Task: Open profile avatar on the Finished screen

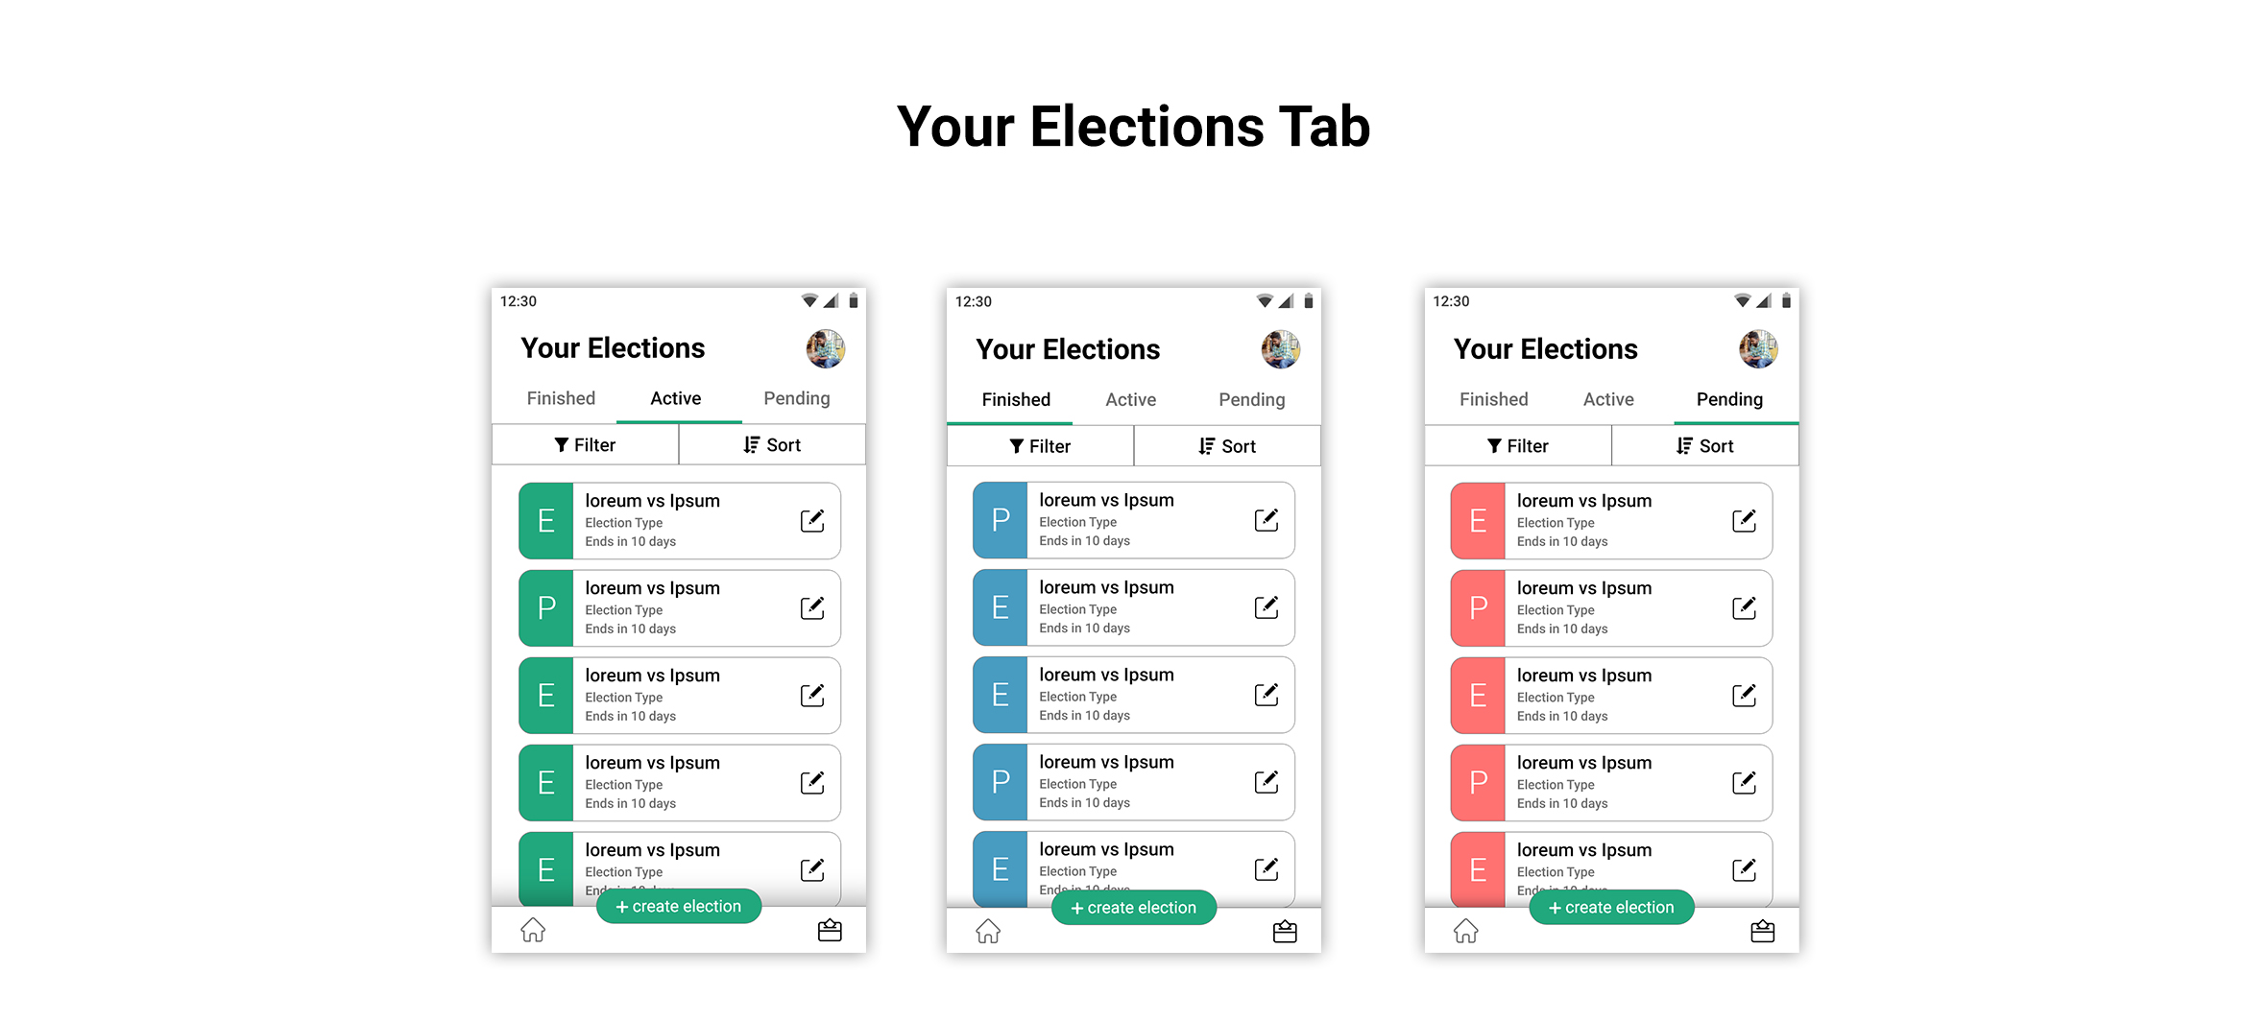Action: pyautogui.click(x=1280, y=349)
